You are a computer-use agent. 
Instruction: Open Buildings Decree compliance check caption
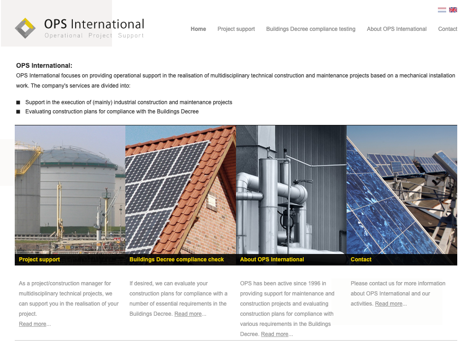(x=177, y=260)
